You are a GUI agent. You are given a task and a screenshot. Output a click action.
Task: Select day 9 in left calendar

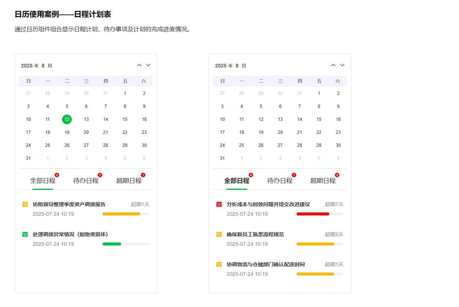click(144, 106)
